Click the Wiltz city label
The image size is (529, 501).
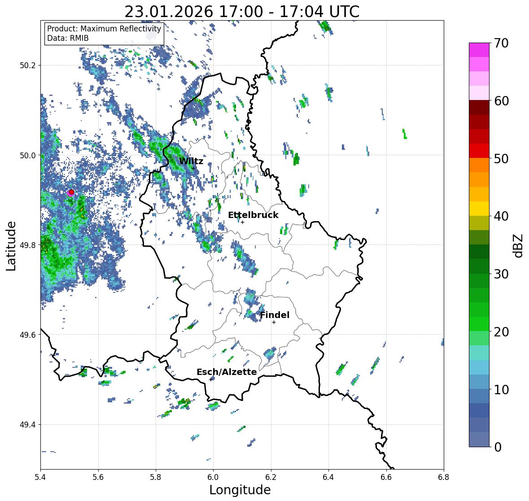click(191, 161)
